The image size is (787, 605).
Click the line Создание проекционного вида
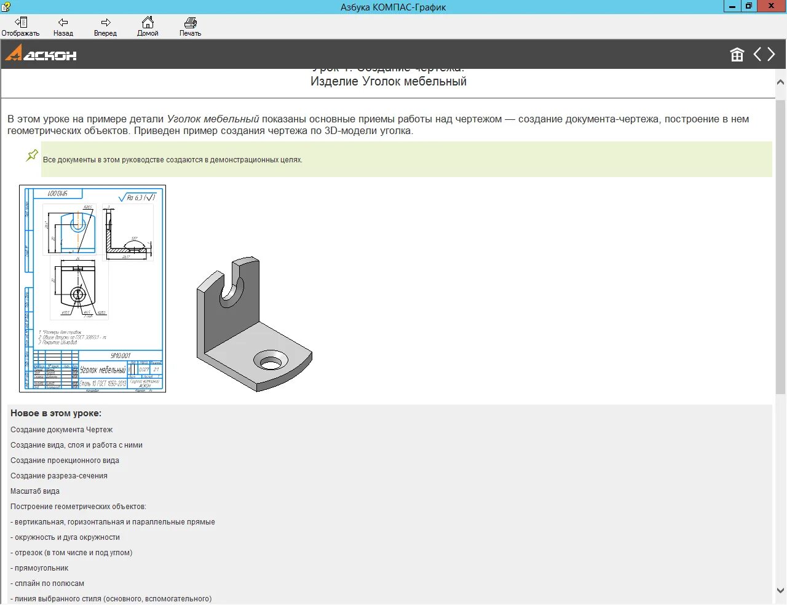pyautogui.click(x=65, y=461)
